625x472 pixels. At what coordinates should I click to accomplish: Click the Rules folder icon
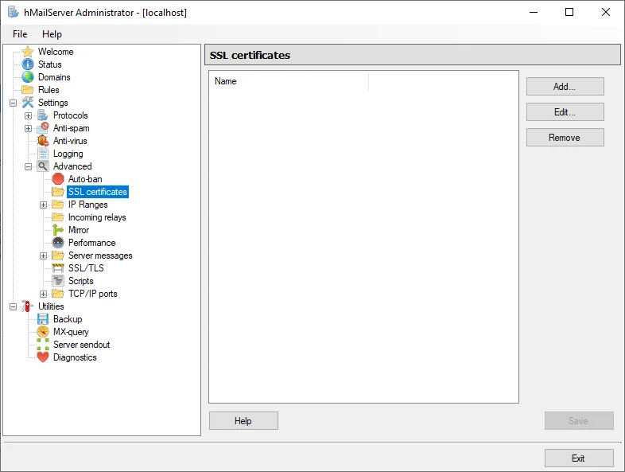pyautogui.click(x=28, y=90)
